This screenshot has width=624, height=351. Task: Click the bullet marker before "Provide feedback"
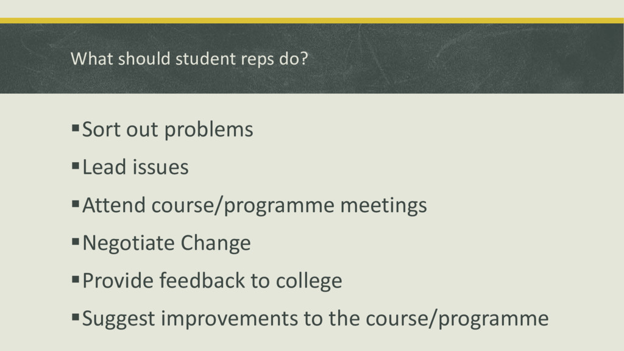(x=76, y=280)
